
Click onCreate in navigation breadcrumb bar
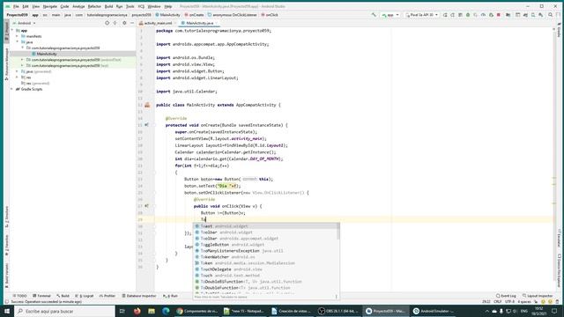(x=194, y=15)
